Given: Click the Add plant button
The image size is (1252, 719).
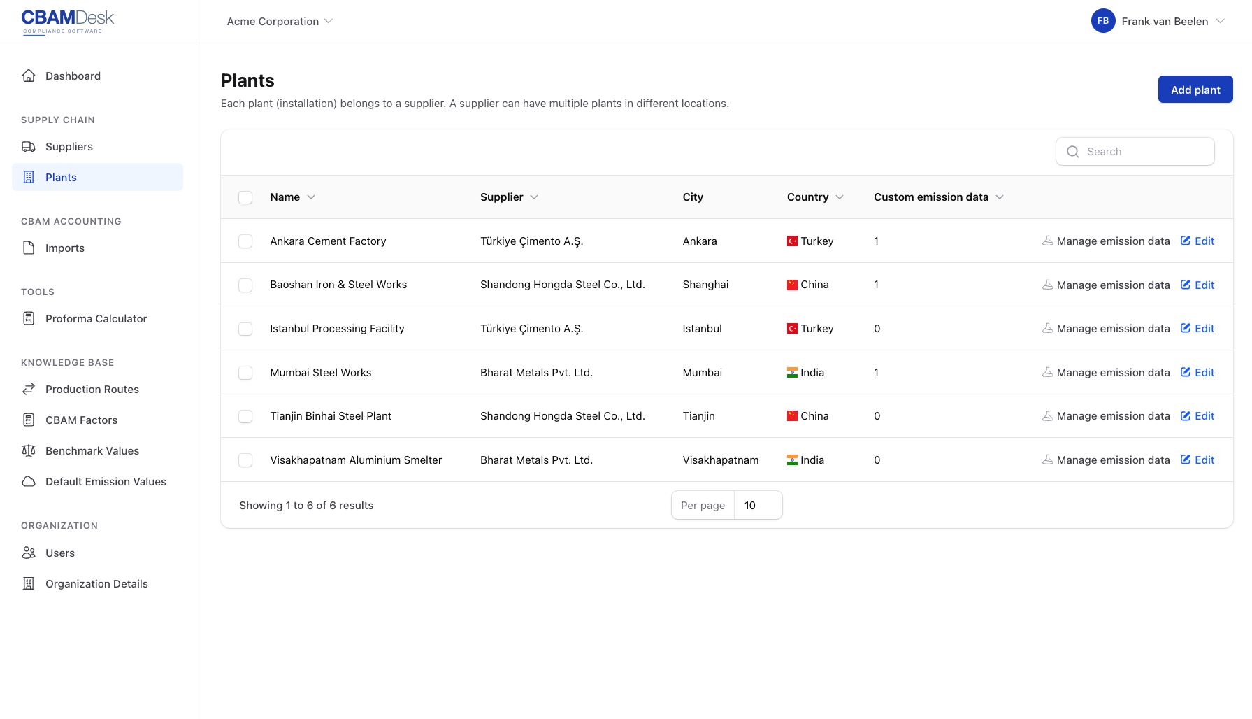Looking at the screenshot, I should tap(1195, 90).
